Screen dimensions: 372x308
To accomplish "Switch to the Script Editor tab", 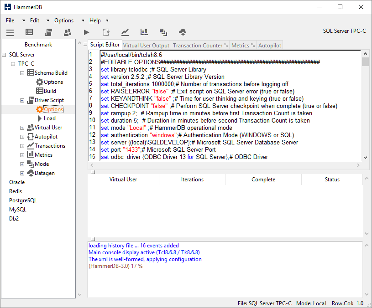I will coord(105,45).
